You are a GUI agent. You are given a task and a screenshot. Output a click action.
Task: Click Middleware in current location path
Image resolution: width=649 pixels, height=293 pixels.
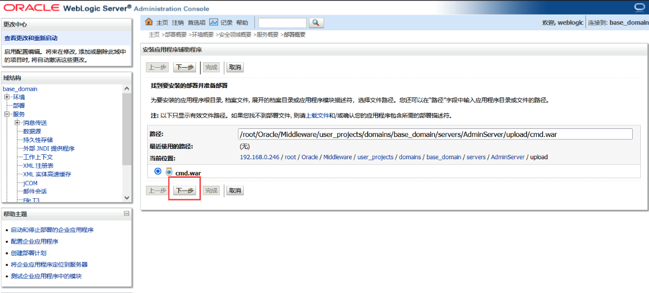338,157
